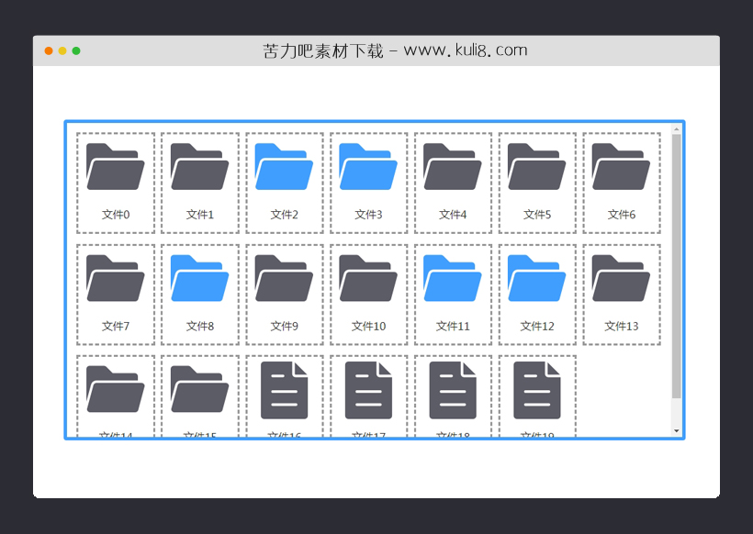Deselect the highlighted folder 文件11

pos(453,282)
